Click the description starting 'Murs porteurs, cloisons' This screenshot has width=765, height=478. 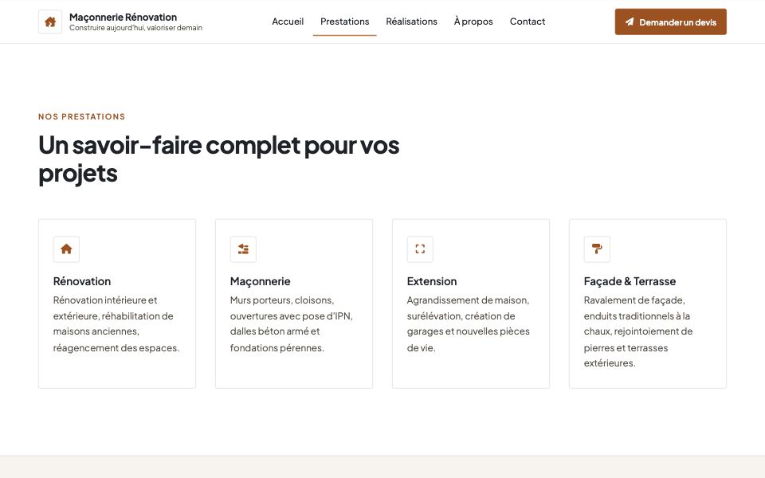point(292,324)
